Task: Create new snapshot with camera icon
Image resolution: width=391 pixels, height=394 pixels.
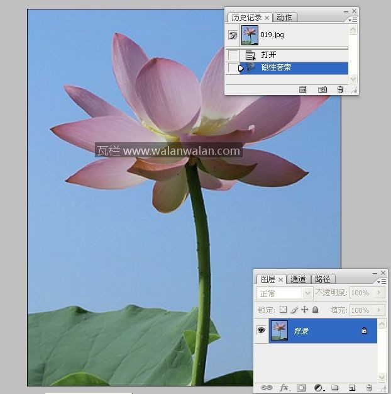Action: click(x=322, y=90)
